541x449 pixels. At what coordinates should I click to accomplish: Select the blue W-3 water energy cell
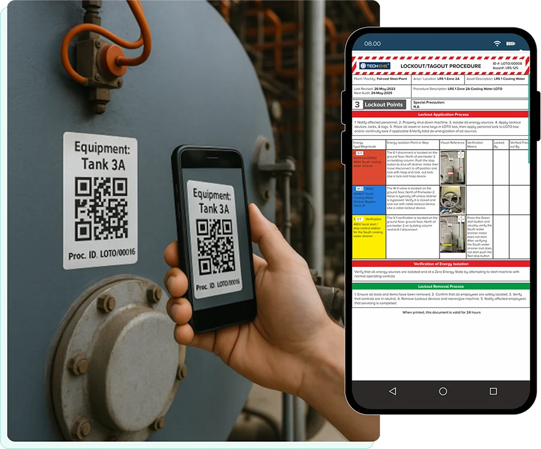coord(369,200)
